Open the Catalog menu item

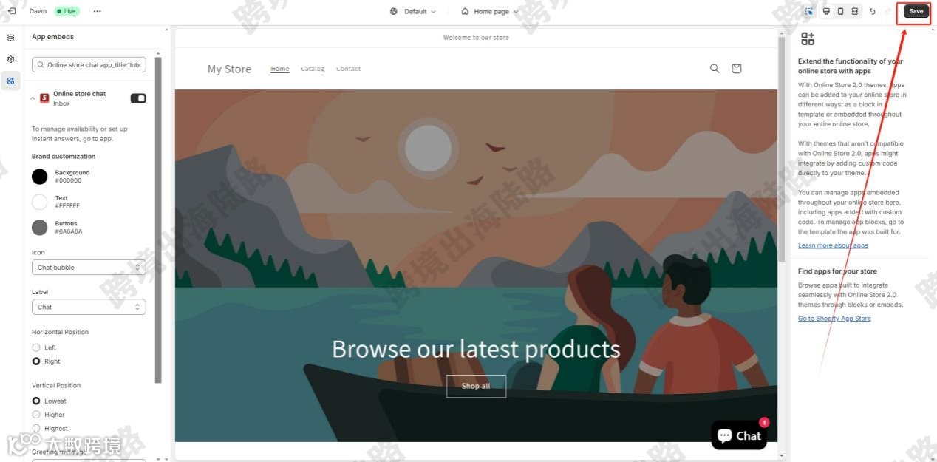313,69
